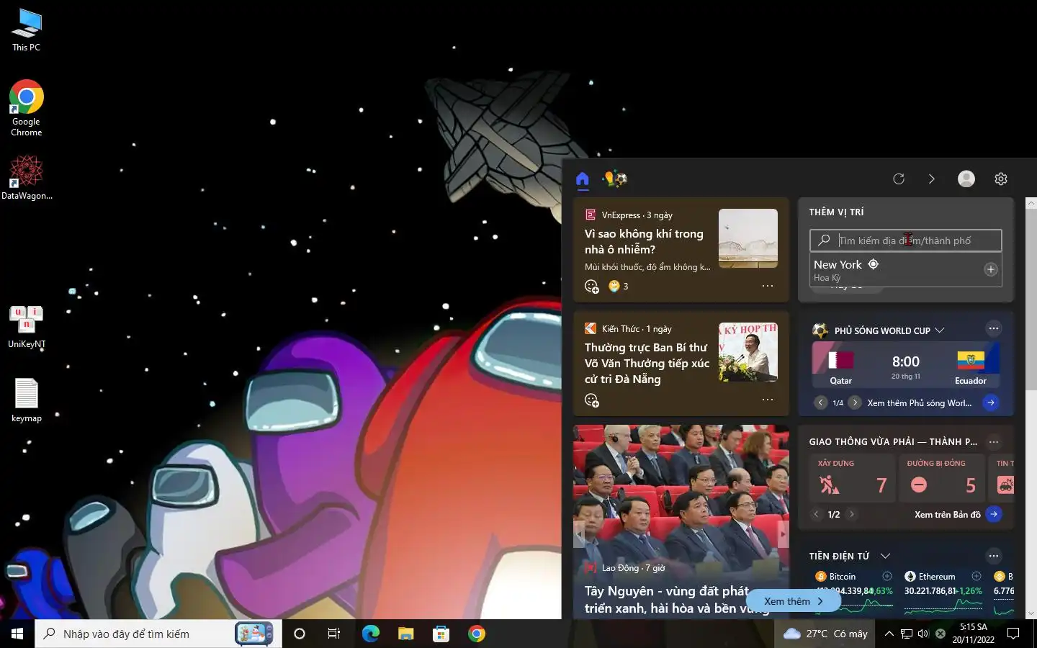1037x648 pixels.
Task: Add reaction on VnExpress article
Action: point(592,287)
